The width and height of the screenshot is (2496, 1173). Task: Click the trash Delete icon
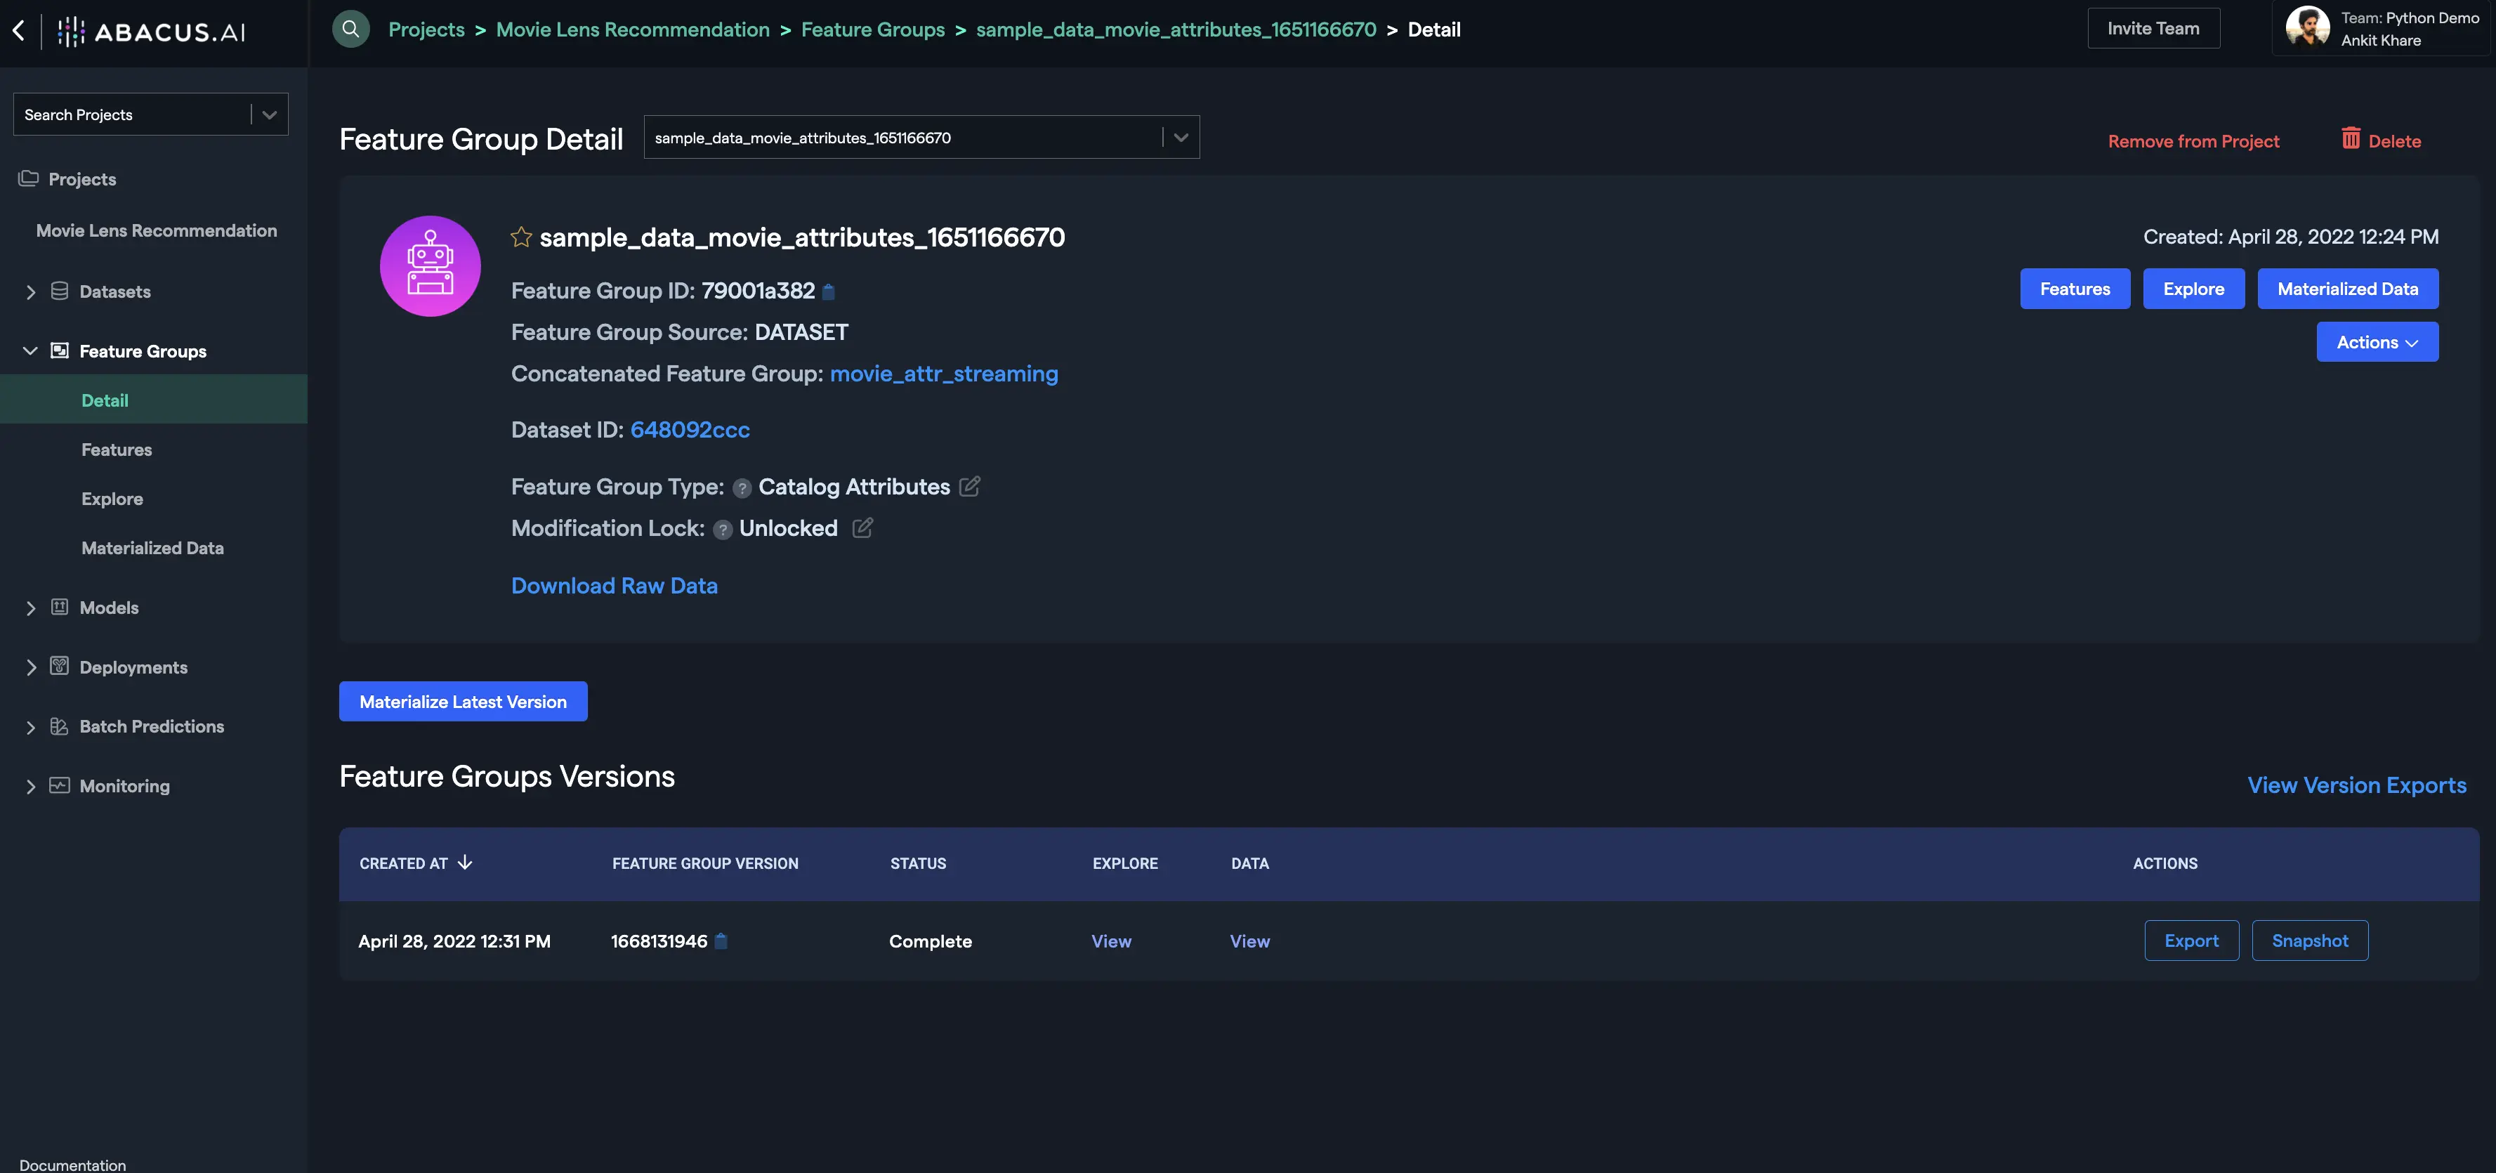tap(2351, 140)
